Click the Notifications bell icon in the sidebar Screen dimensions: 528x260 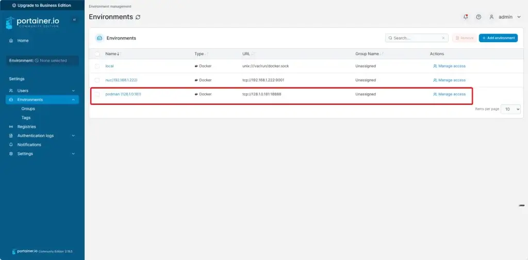click(x=11, y=145)
